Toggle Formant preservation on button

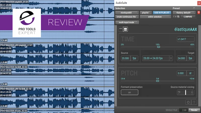click(x=129, y=92)
